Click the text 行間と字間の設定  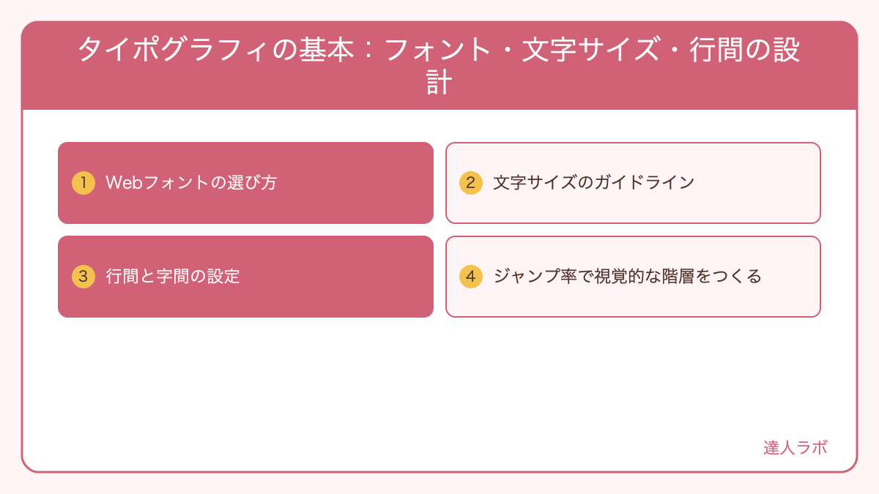coord(173,277)
